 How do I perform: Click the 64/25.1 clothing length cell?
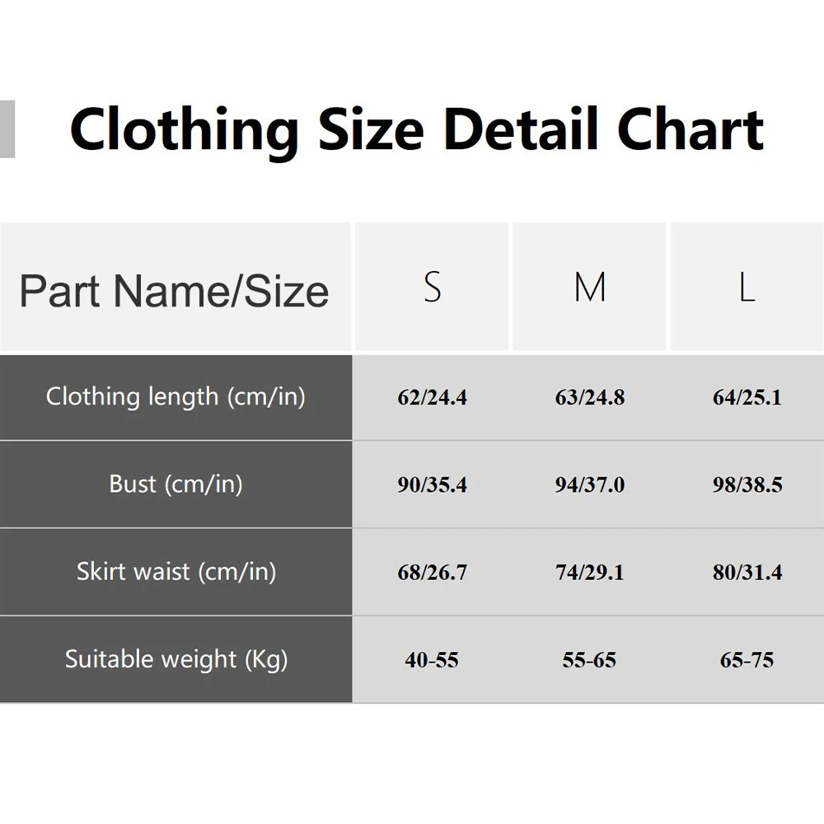(747, 398)
